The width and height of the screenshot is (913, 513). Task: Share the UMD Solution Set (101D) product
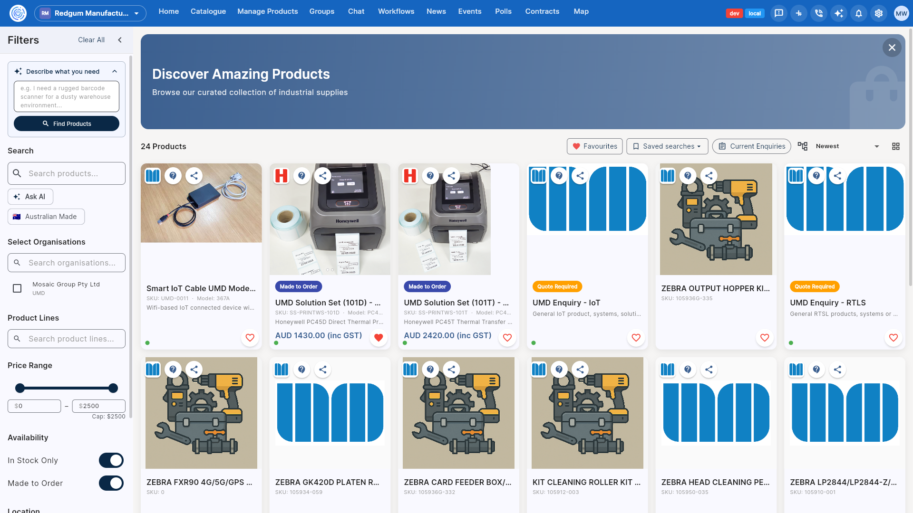pos(323,176)
